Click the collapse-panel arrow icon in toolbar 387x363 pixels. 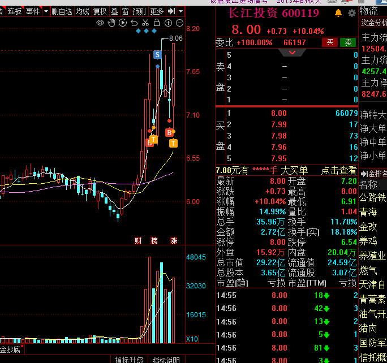tap(171, 11)
